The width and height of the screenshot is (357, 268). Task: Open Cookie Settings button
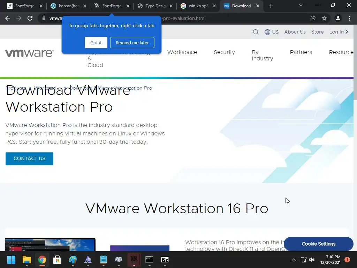pos(319,244)
